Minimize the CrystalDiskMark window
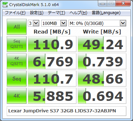 click(x=103, y=4)
